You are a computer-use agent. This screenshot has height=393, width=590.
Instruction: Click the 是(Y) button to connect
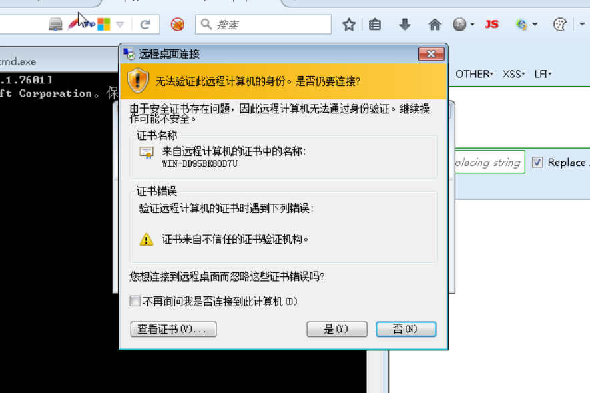coord(337,329)
